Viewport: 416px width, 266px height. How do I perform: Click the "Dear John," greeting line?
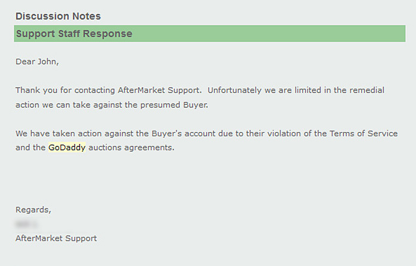click(x=37, y=61)
